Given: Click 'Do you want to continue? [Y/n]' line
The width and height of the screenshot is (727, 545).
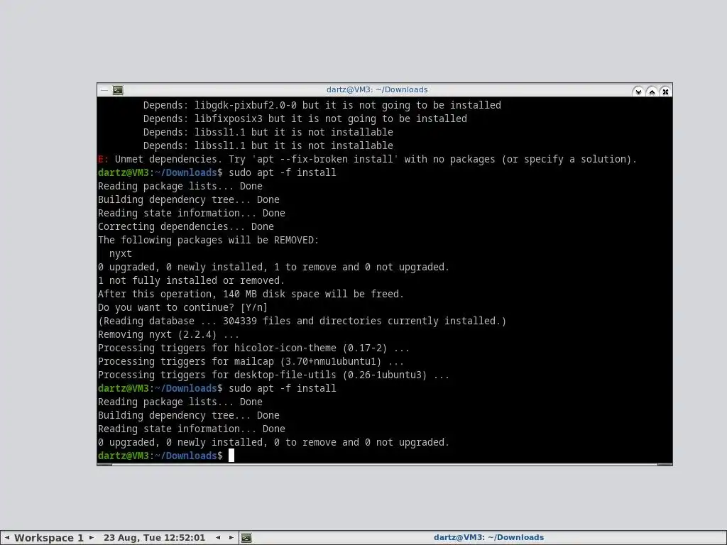Looking at the screenshot, I should [x=182, y=307].
